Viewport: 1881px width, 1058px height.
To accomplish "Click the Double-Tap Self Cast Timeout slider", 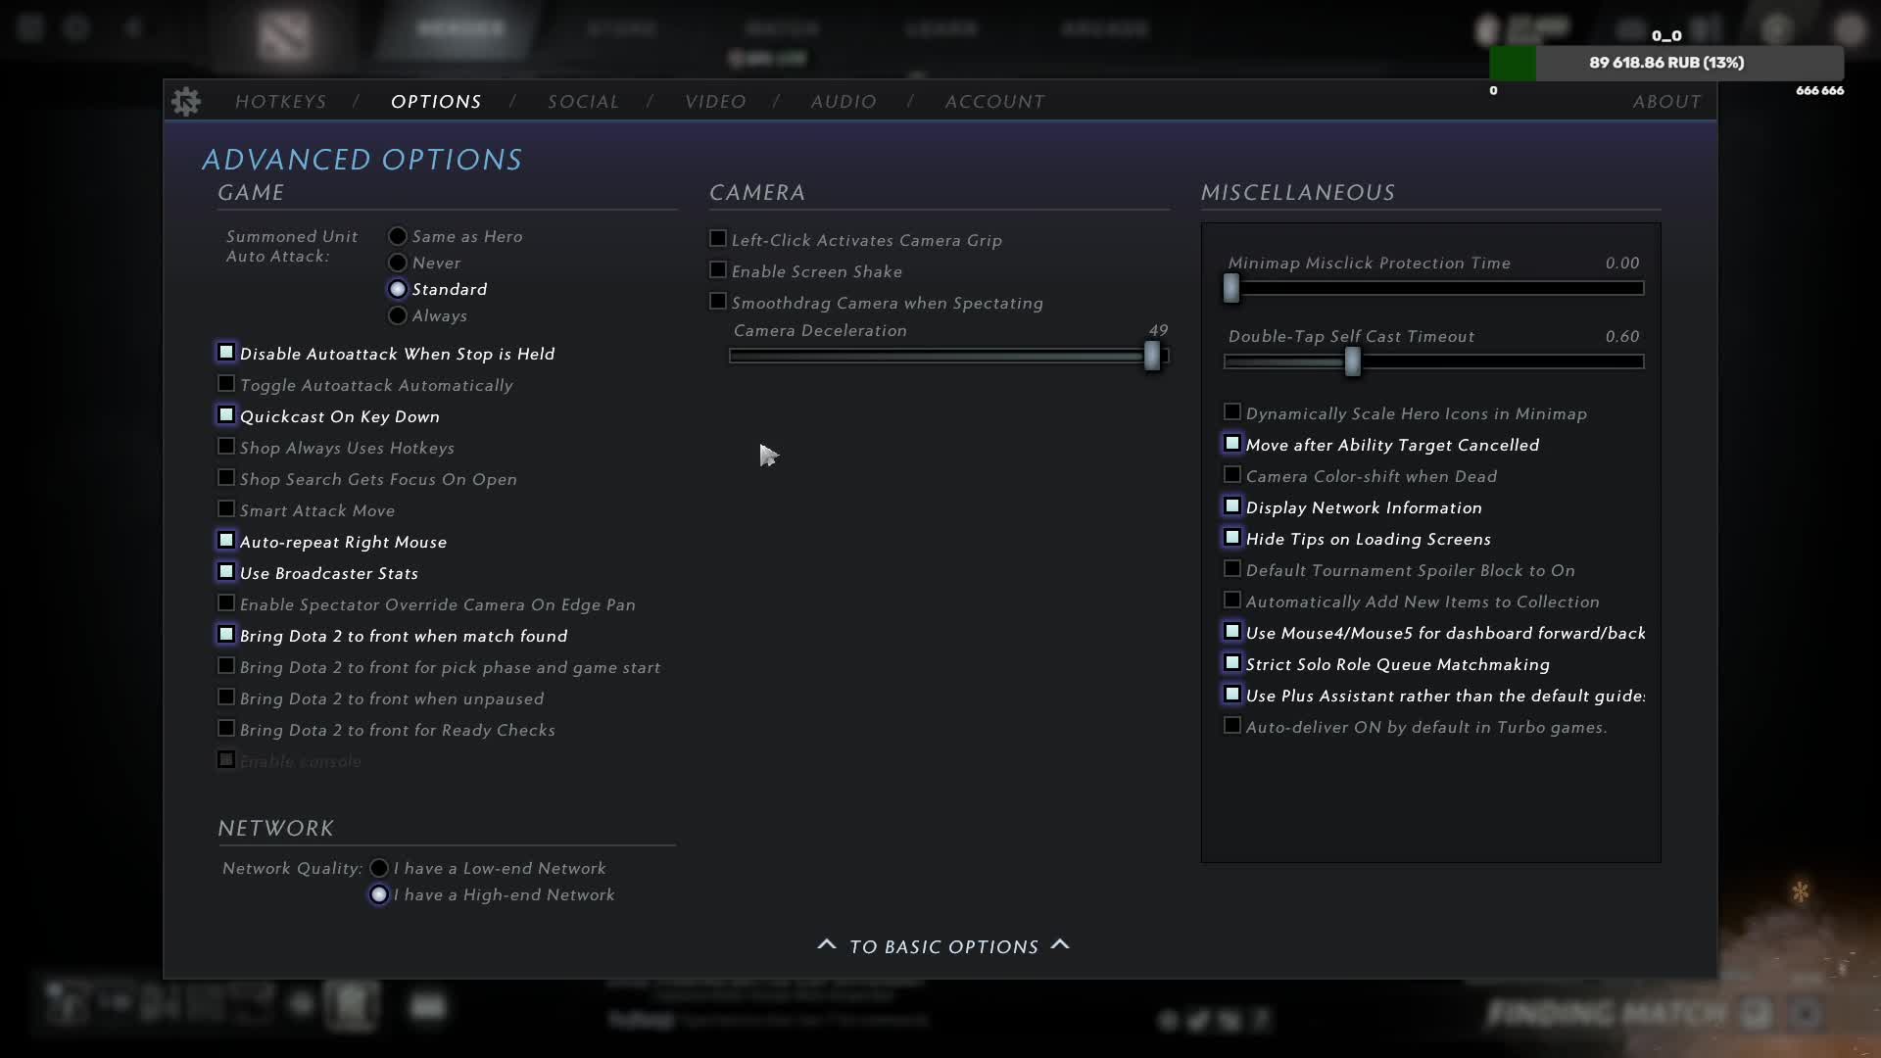I will pos(1433,361).
